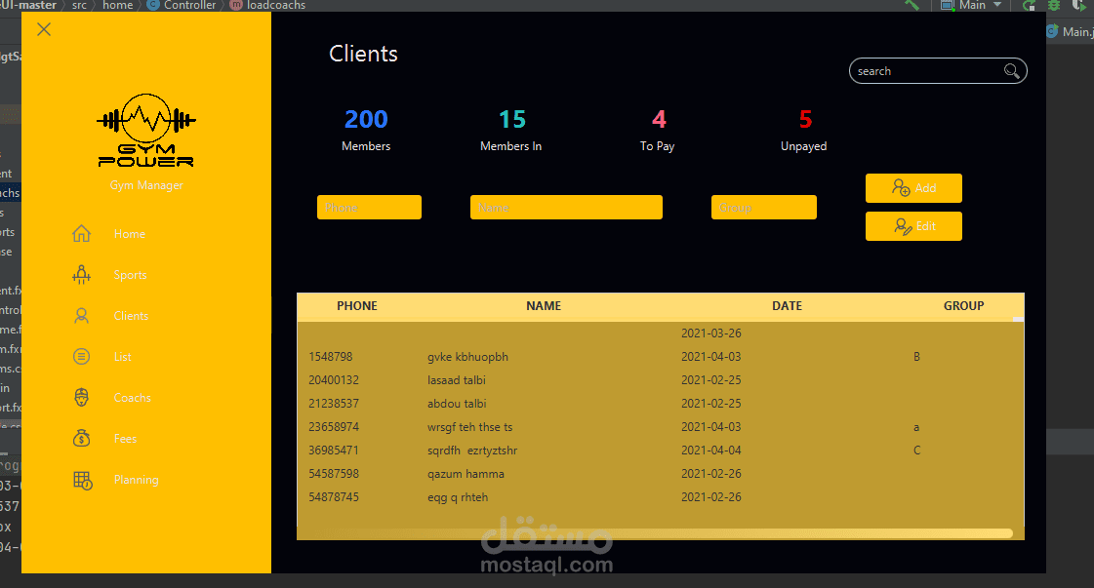The width and height of the screenshot is (1094, 588).
Task: Open Coachs in the sidebar
Action: (x=133, y=398)
